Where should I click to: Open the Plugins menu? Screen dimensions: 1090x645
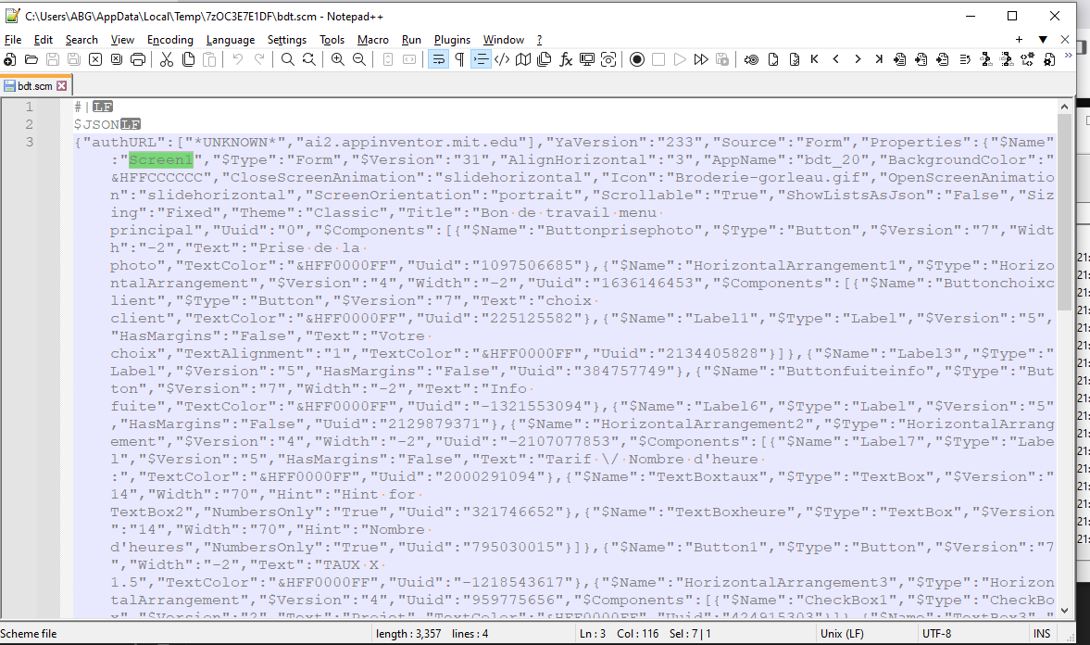point(452,40)
